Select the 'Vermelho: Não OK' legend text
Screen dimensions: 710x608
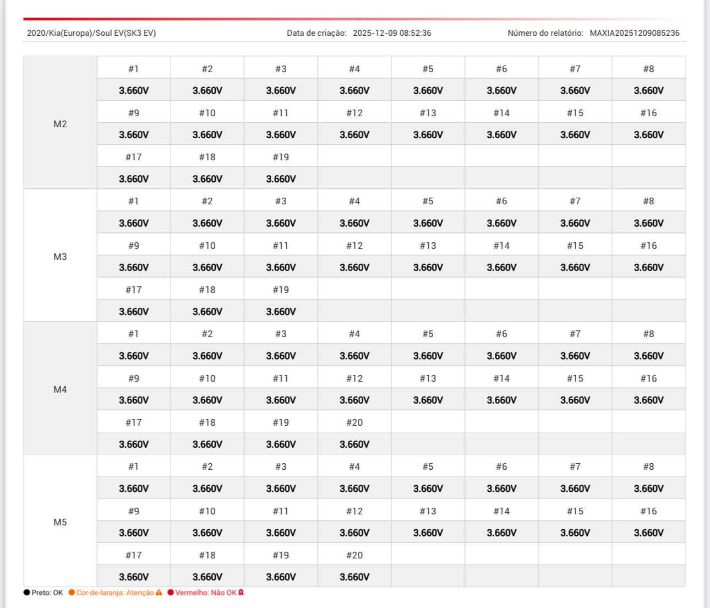(205, 593)
